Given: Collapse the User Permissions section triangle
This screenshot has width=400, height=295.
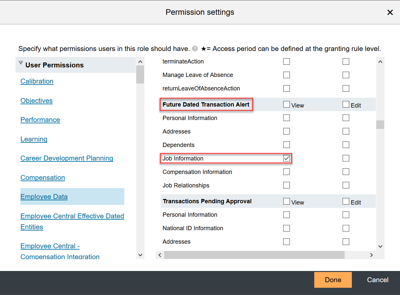Looking at the screenshot, I should click(x=21, y=62).
